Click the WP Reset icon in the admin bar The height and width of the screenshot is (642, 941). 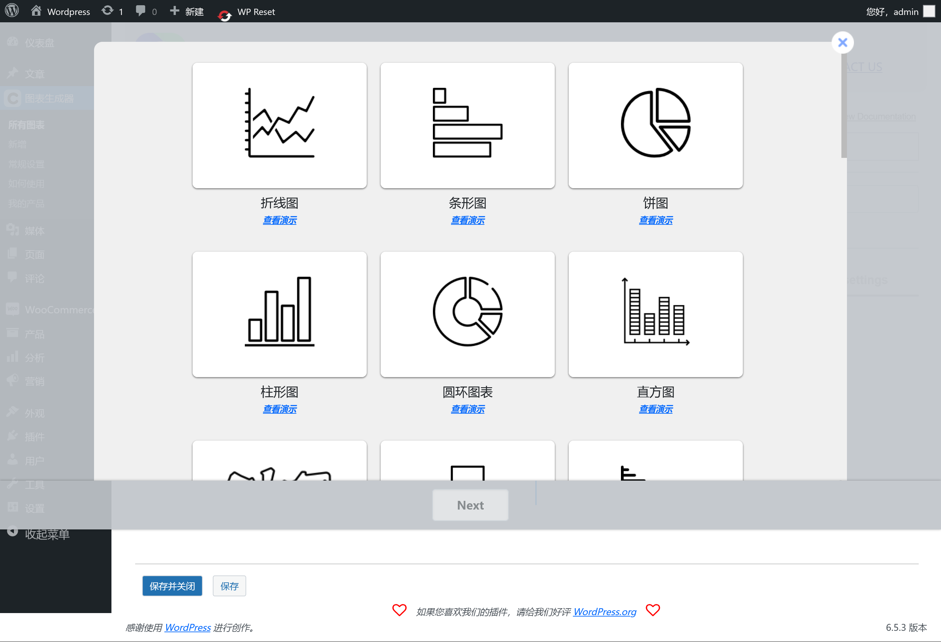pyautogui.click(x=225, y=12)
